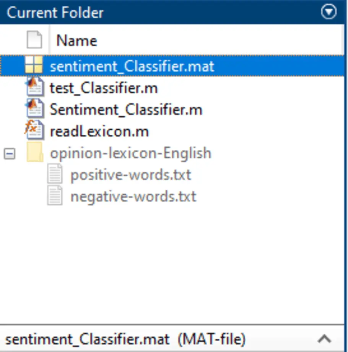Image resolution: width=348 pixels, height=352 pixels.
Task: Click the script icon beside Sentiment_Classifier.m
Action: [34, 109]
